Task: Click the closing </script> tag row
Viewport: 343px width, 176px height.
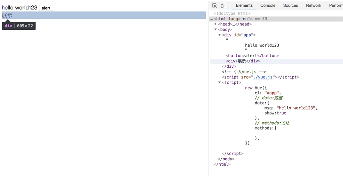Action: coord(233,154)
